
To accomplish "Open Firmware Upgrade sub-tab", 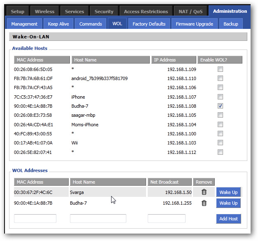I will pos(194,24).
